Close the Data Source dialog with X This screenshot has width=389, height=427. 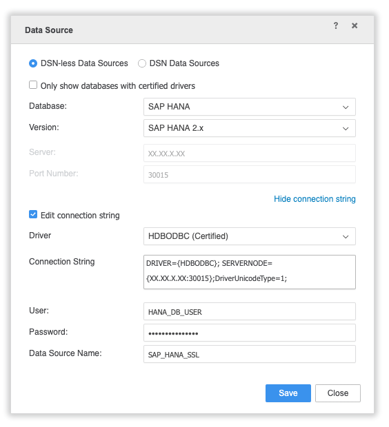(355, 25)
